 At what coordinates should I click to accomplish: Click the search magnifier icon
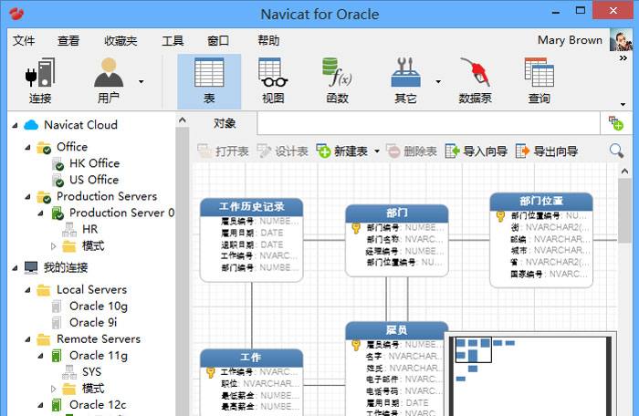coord(616,151)
